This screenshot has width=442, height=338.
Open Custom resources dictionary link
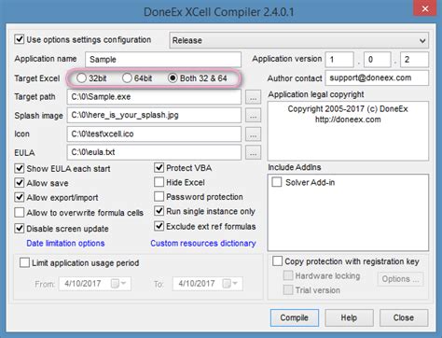point(203,243)
